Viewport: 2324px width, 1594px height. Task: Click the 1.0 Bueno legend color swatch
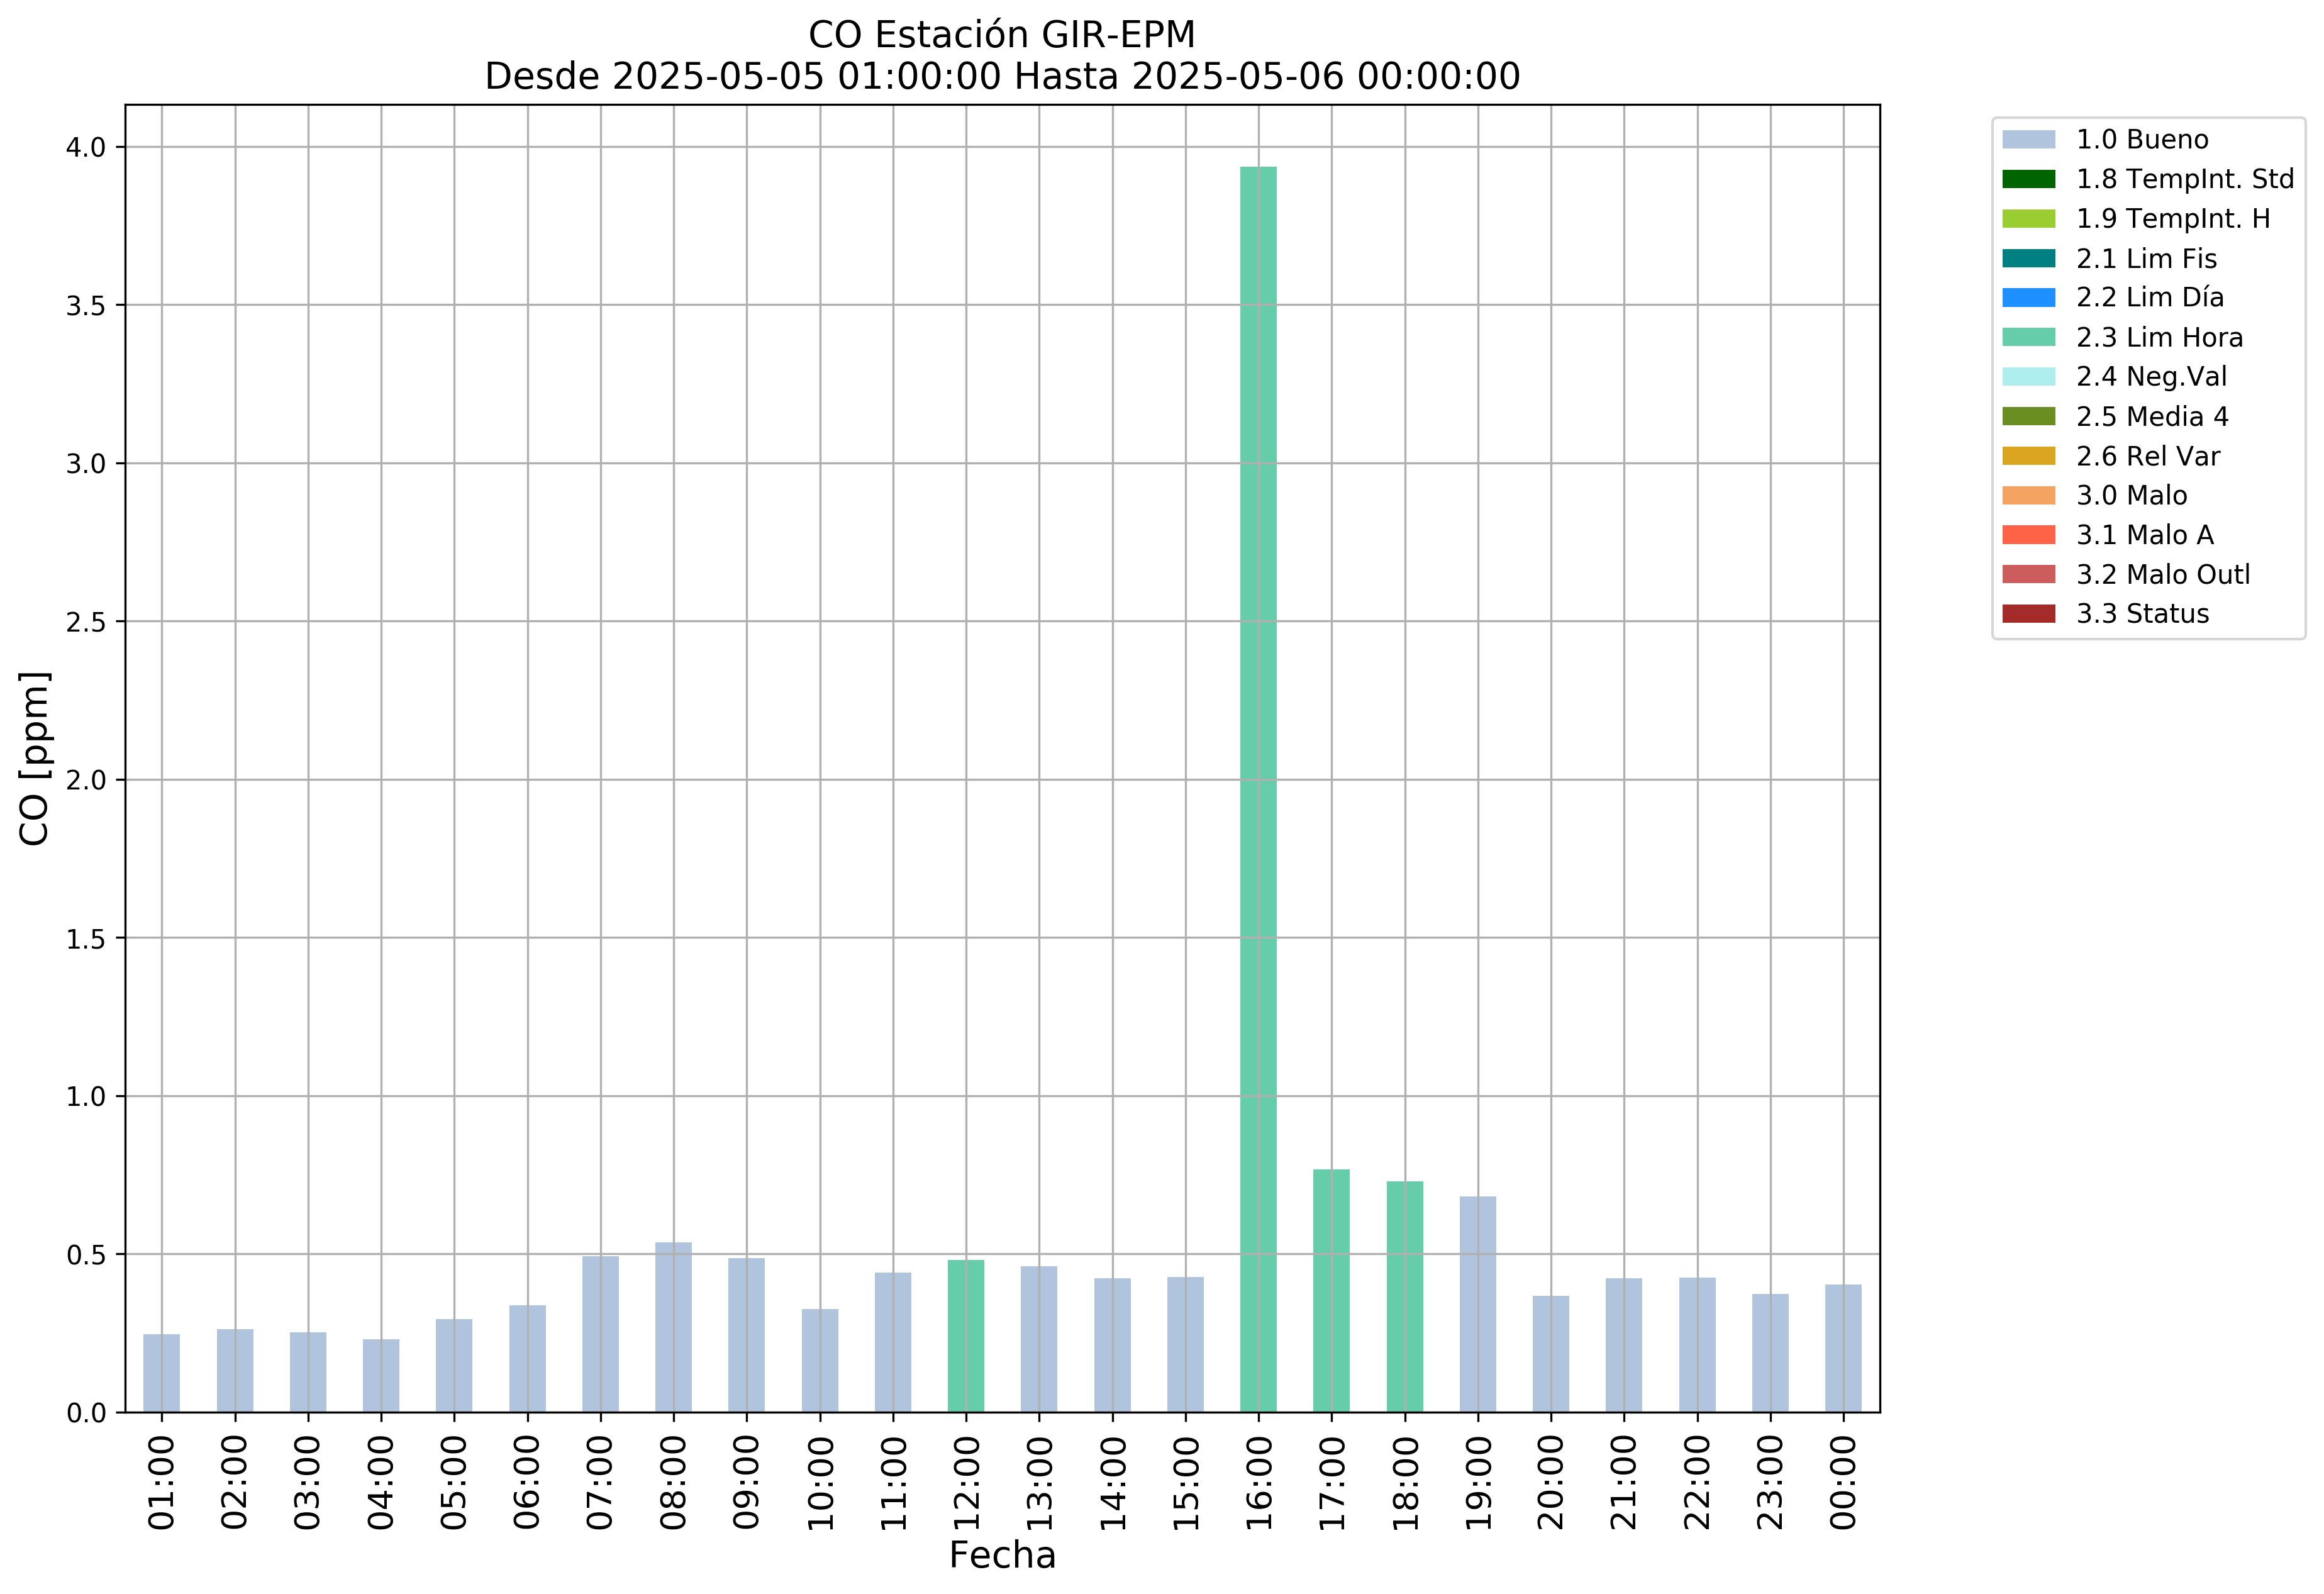click(x=2029, y=140)
